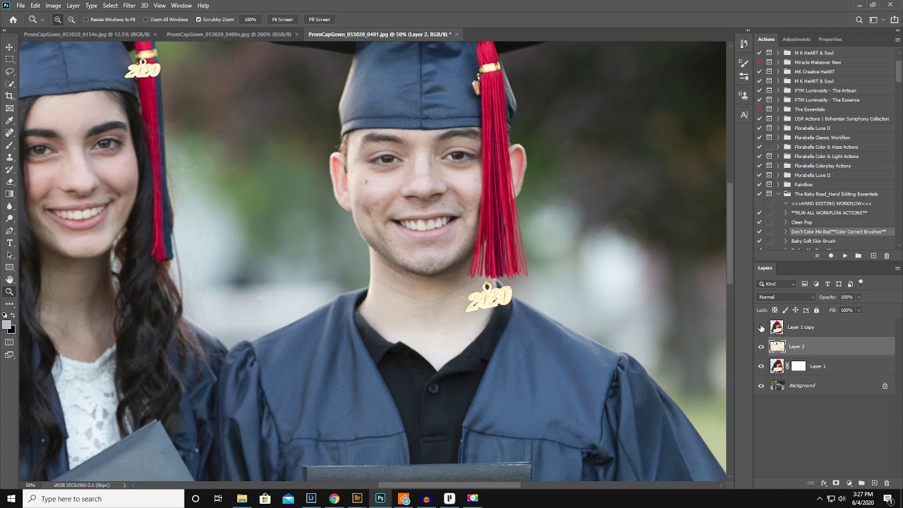The image size is (903, 508).
Task: Toggle checkmark for Miracle Makeover New action set
Action: 759,62
